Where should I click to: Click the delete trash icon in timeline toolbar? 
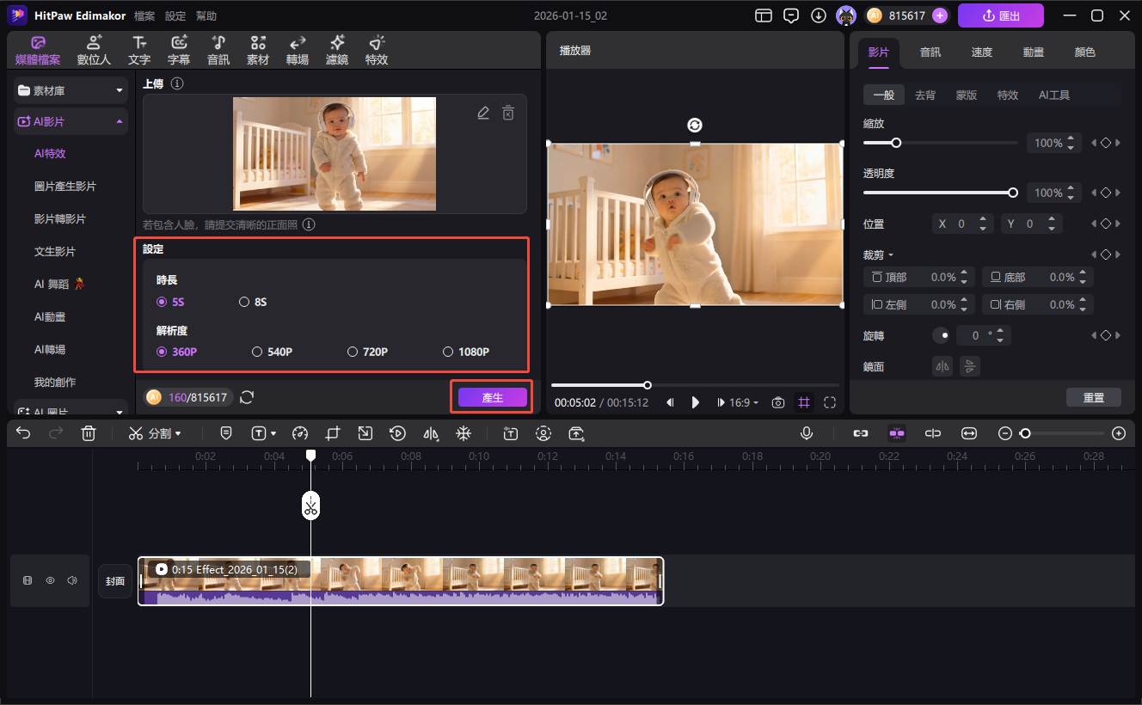pos(89,433)
